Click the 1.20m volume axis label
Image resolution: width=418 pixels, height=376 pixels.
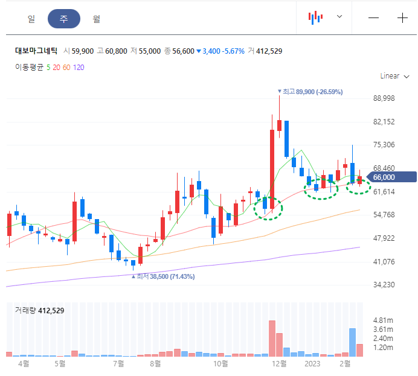pyautogui.click(x=383, y=348)
